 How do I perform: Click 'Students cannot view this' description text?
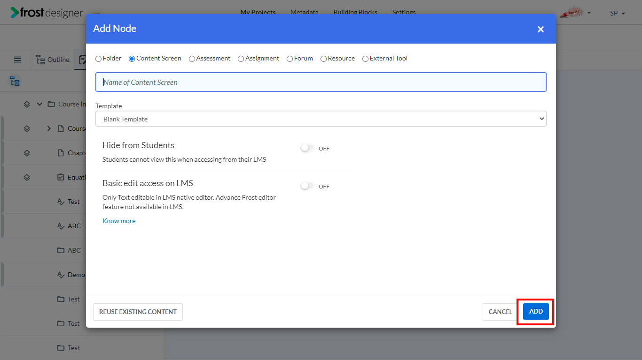point(184,159)
